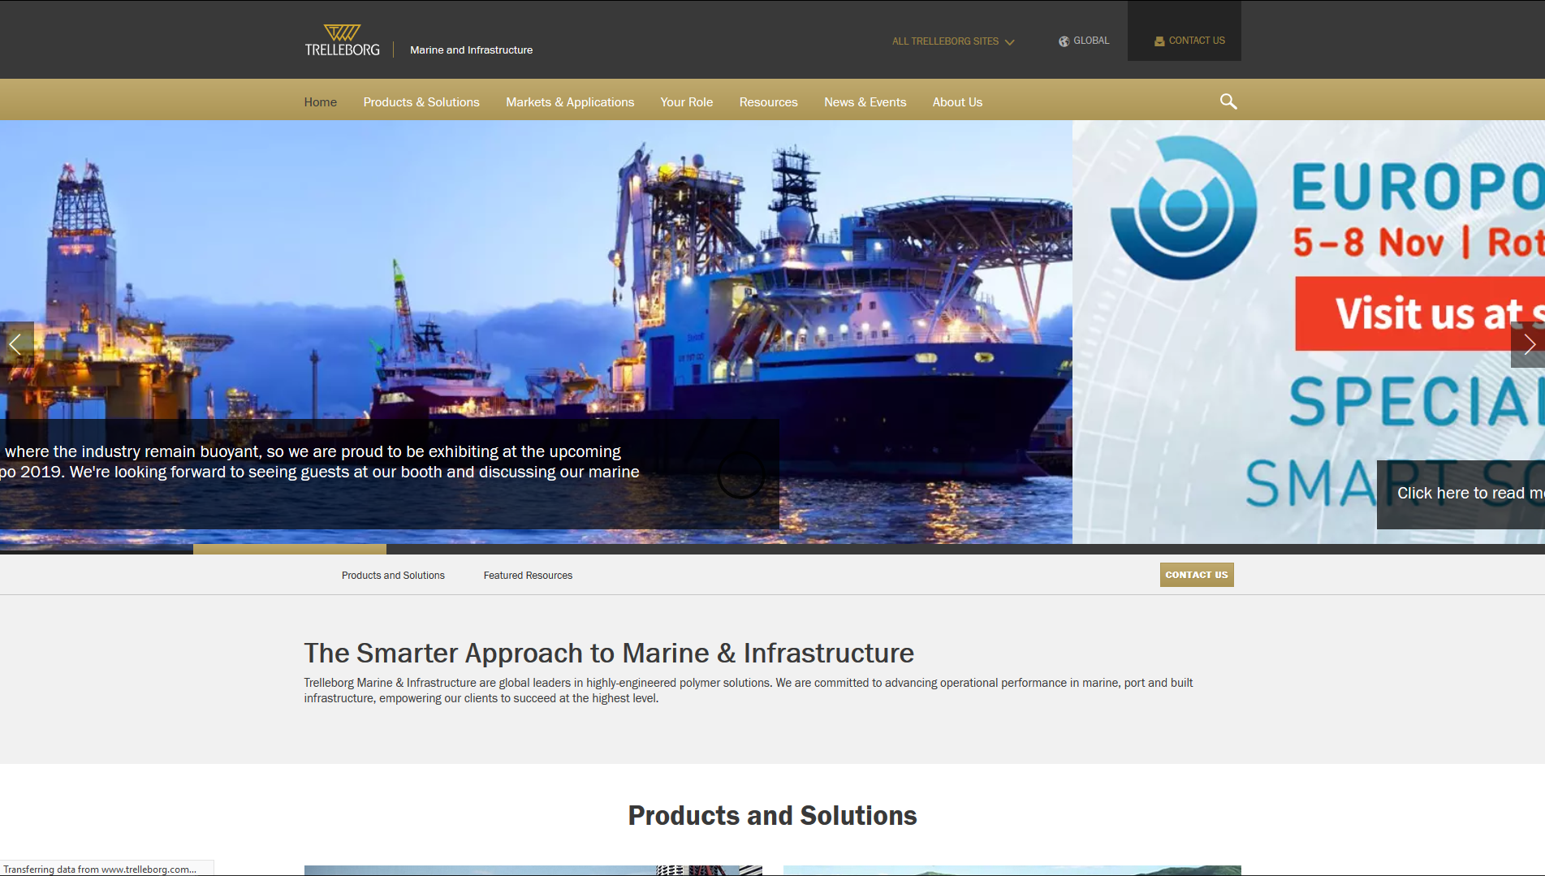Click the globe icon beside Global
Viewport: 1545px width, 876px height.
coord(1064,41)
